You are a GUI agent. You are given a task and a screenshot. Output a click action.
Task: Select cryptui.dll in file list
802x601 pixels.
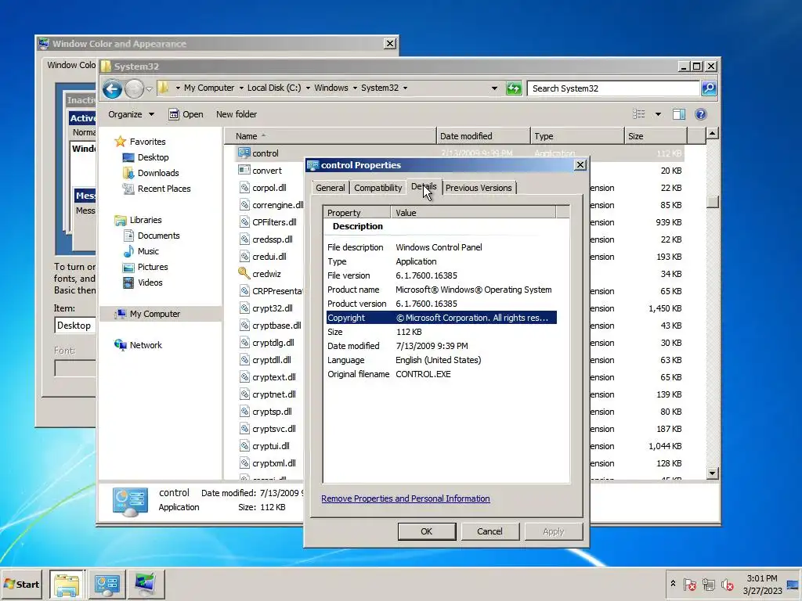tap(270, 446)
